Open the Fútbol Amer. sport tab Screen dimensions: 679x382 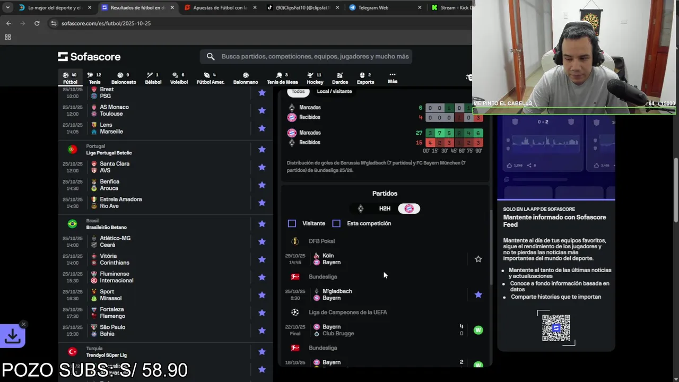(210, 78)
